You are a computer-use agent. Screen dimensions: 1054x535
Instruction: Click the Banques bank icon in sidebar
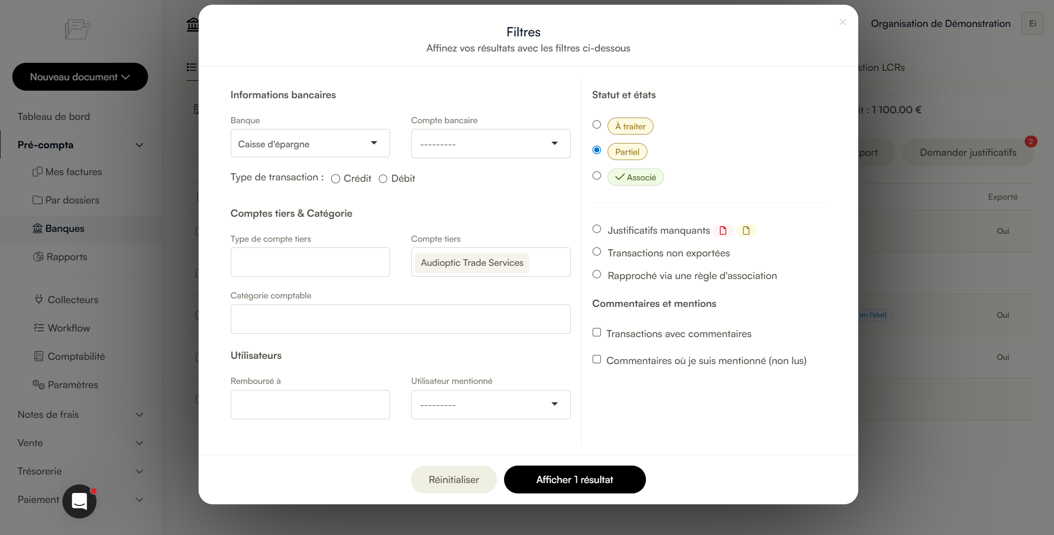(x=37, y=229)
